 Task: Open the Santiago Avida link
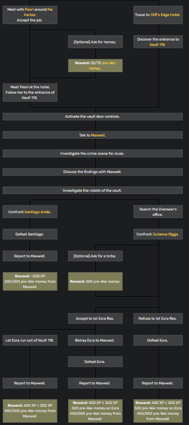point(37,212)
